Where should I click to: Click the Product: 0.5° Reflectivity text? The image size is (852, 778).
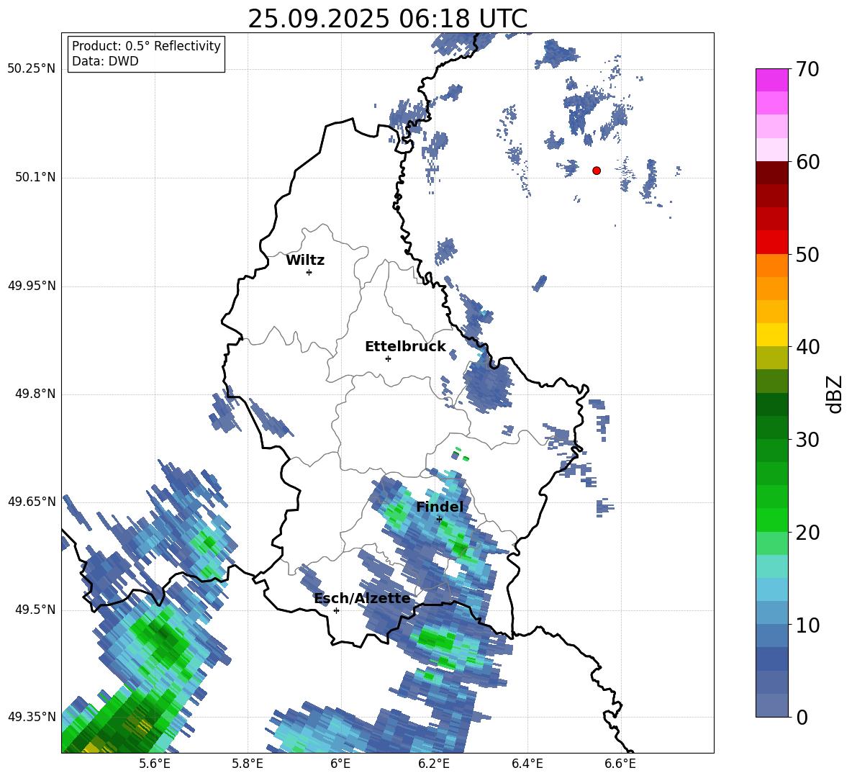146,45
